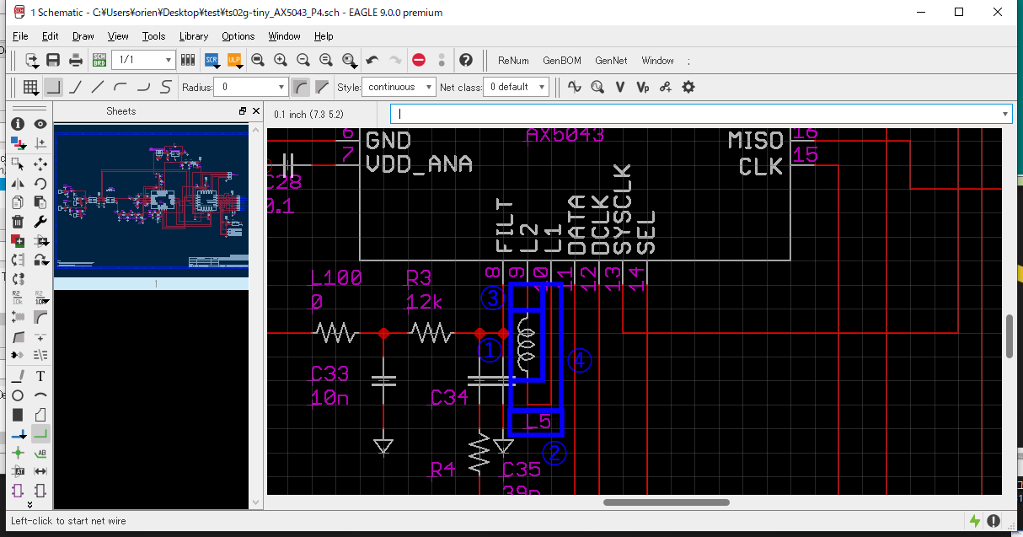Click the vertical scrollbar thumb beside schematic

click(x=1009, y=336)
